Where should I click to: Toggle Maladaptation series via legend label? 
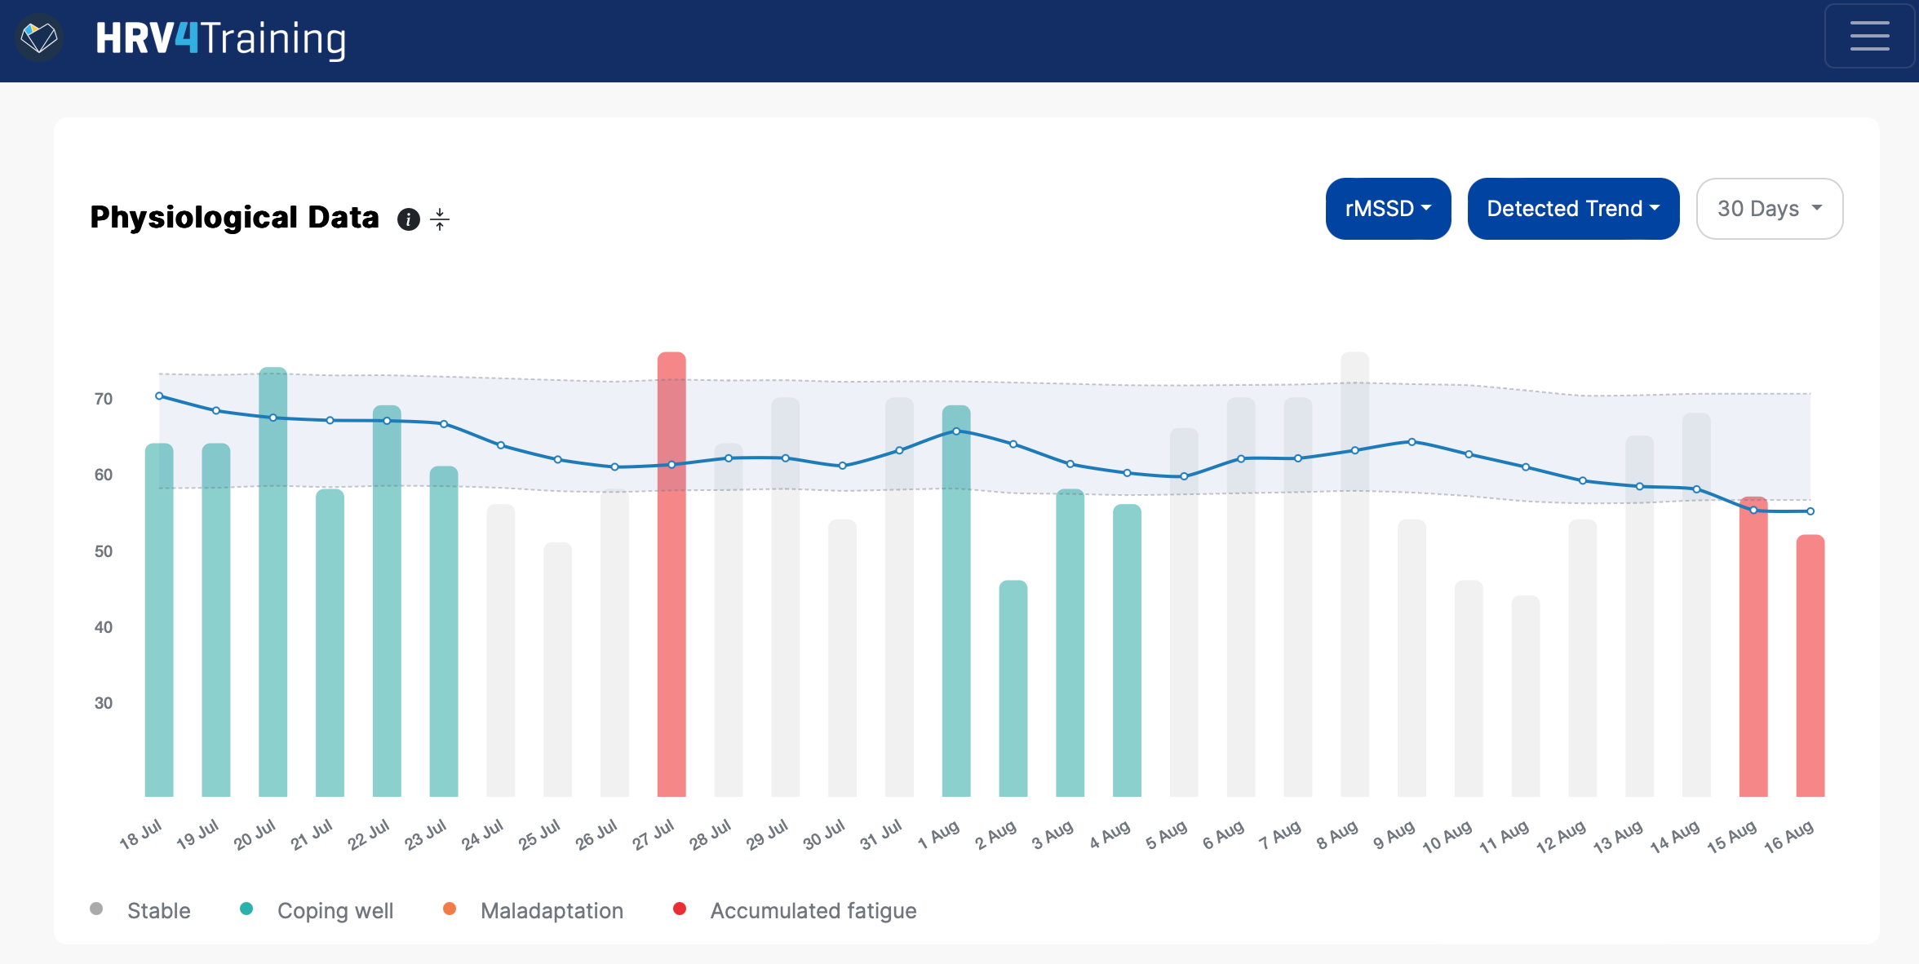click(552, 911)
